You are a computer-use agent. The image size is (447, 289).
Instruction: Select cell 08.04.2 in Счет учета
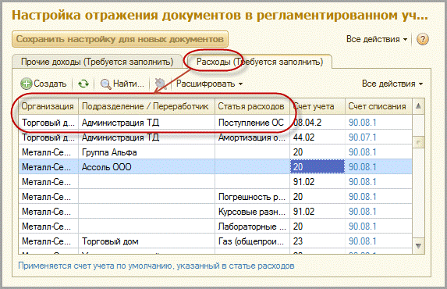pyautogui.click(x=318, y=123)
